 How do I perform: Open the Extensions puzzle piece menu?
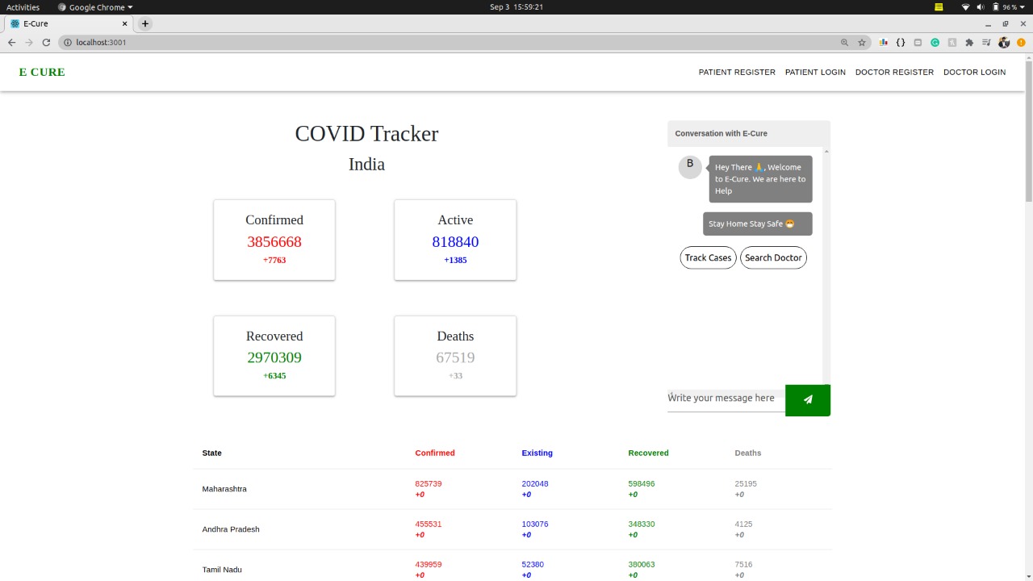(x=969, y=43)
